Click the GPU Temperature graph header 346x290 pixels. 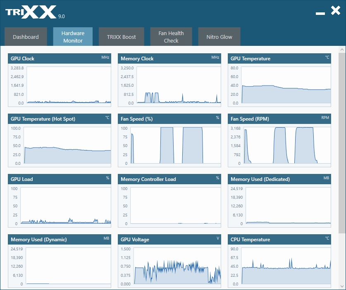[x=279, y=58]
